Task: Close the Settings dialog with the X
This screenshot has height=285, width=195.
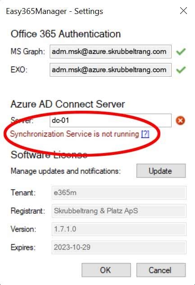Action: (x=184, y=11)
